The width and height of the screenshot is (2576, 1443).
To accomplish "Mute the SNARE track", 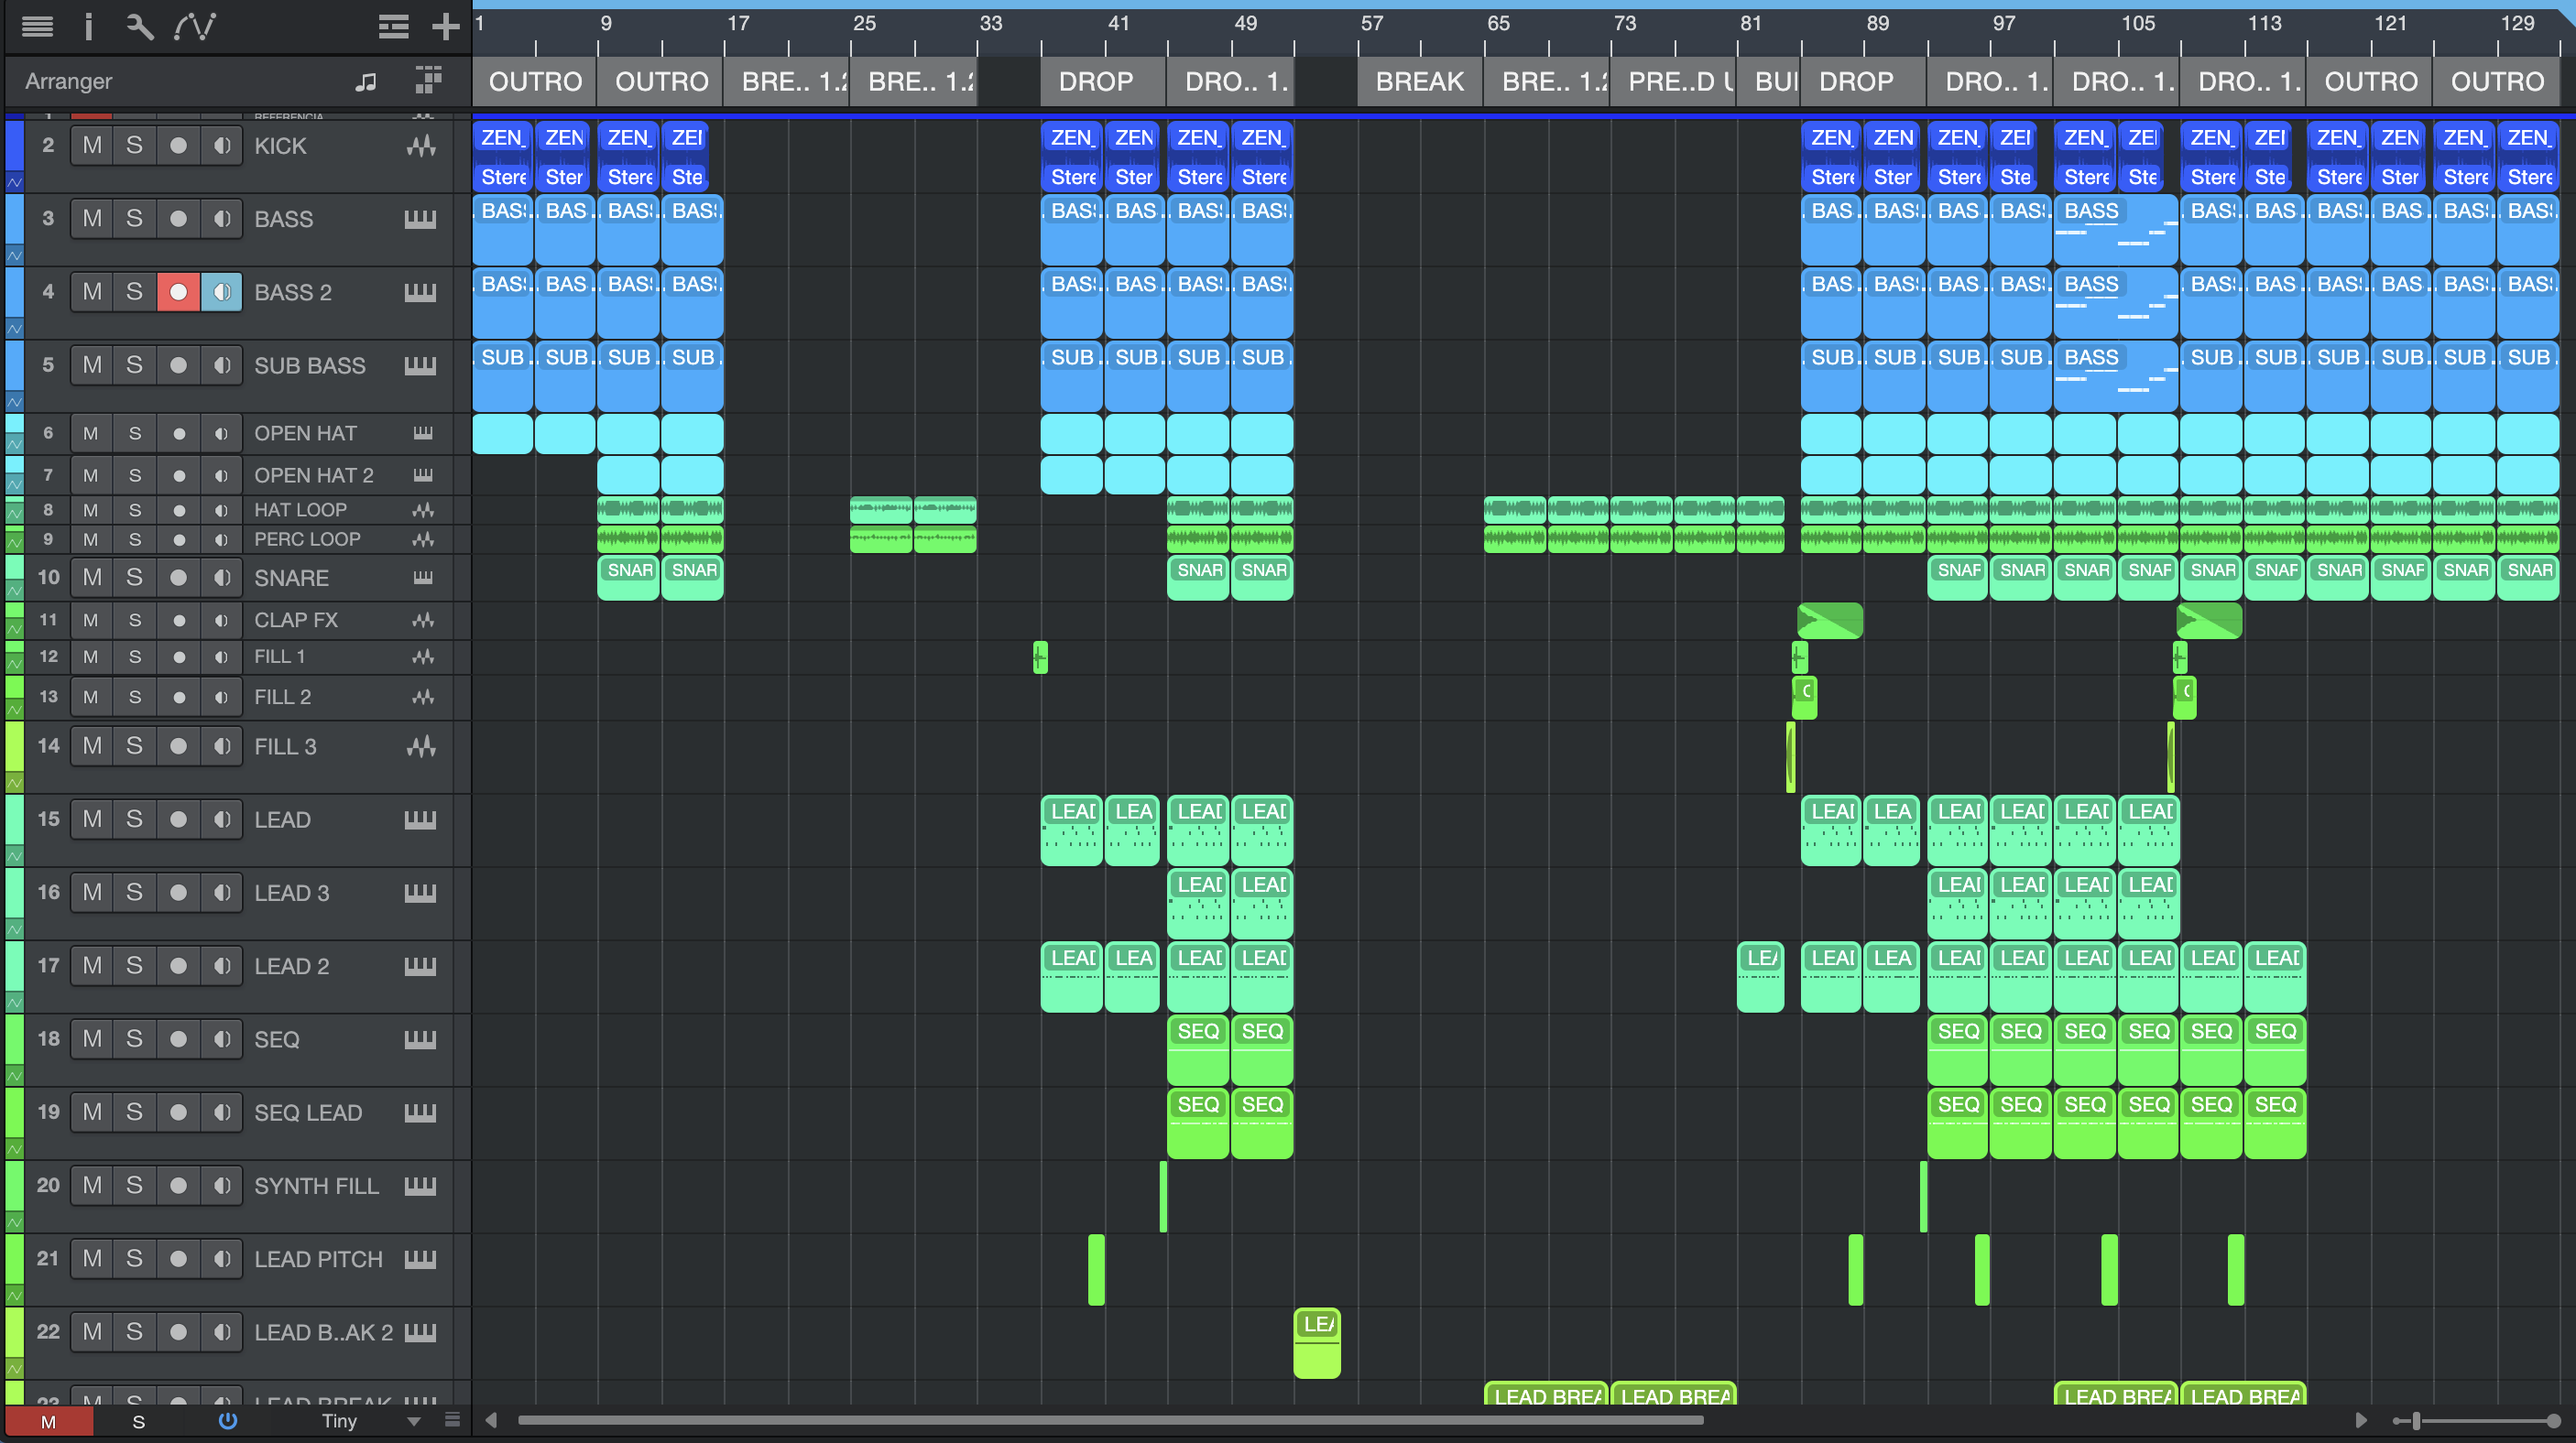I will coord(92,578).
